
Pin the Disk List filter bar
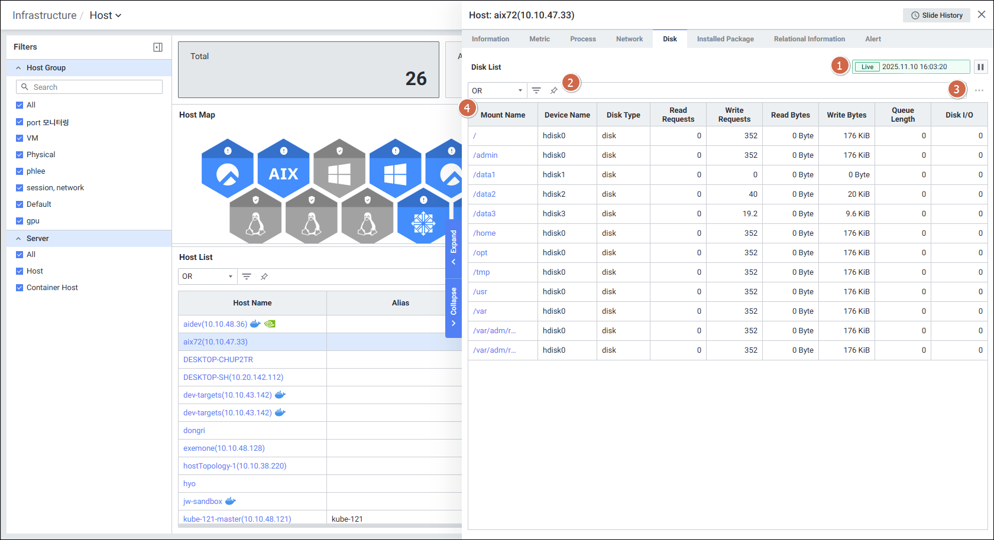[x=554, y=90]
